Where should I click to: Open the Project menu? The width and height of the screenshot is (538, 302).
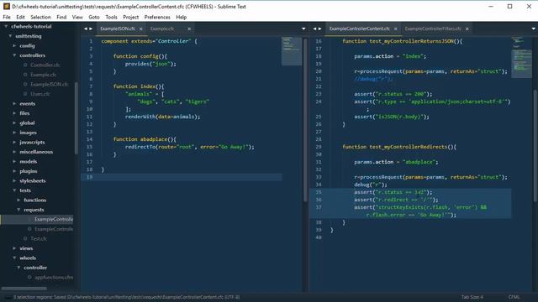[x=131, y=17]
